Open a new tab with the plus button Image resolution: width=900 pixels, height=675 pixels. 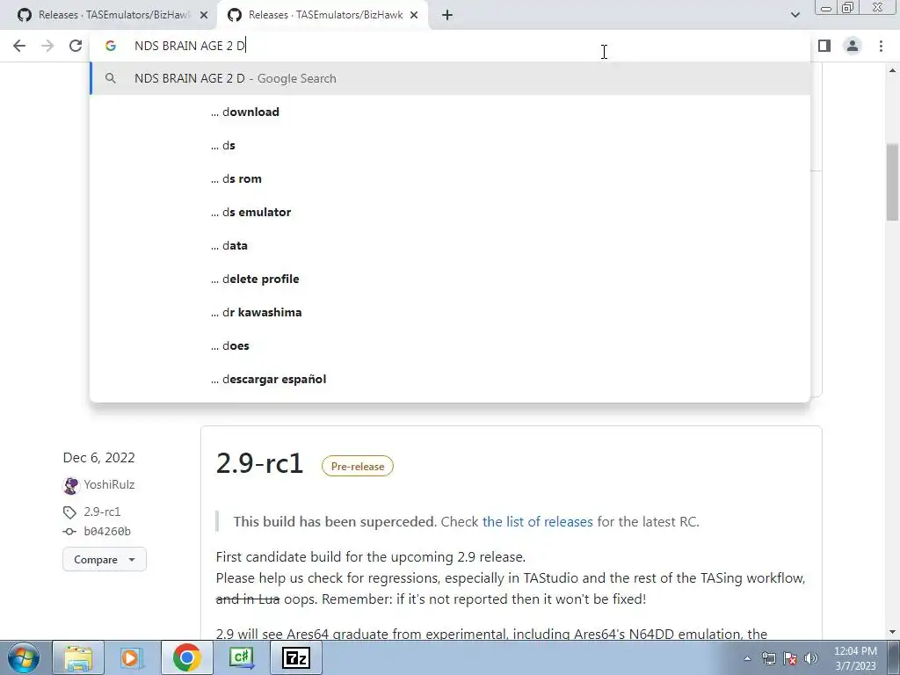tap(447, 16)
